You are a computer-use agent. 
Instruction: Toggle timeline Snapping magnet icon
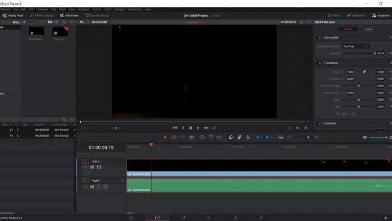231,137
